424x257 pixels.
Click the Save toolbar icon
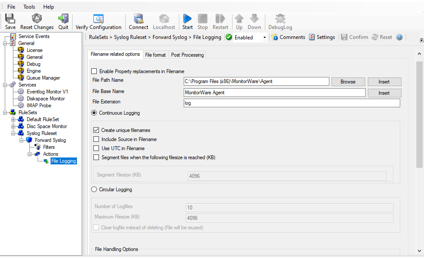coord(10,19)
